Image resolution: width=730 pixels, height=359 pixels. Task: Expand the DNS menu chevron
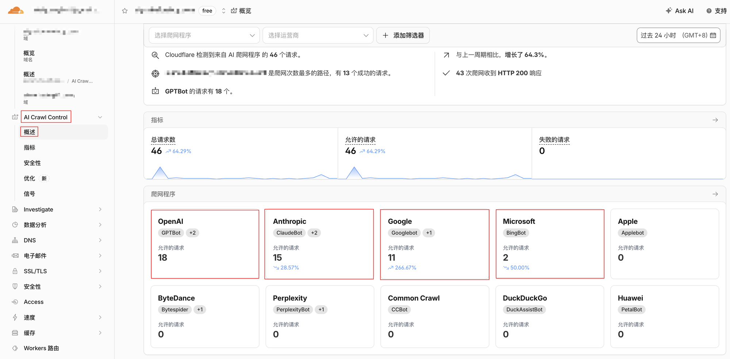100,240
